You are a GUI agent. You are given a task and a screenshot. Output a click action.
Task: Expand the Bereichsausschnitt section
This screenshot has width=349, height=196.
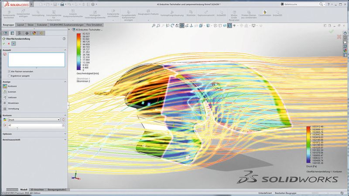point(65,139)
